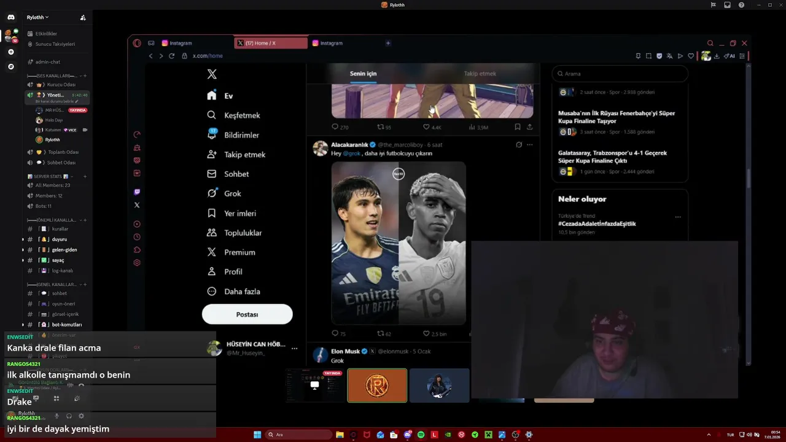Viewport: 786px width, 442px height.
Task: Open Sohbet messages in X sidebar
Action: tap(228, 174)
